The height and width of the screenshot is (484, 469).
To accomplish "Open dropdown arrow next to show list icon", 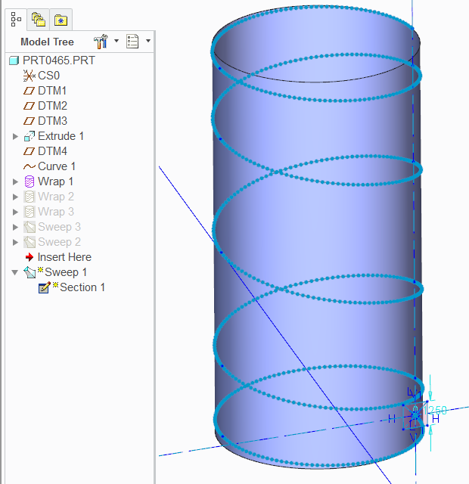I will [x=148, y=41].
